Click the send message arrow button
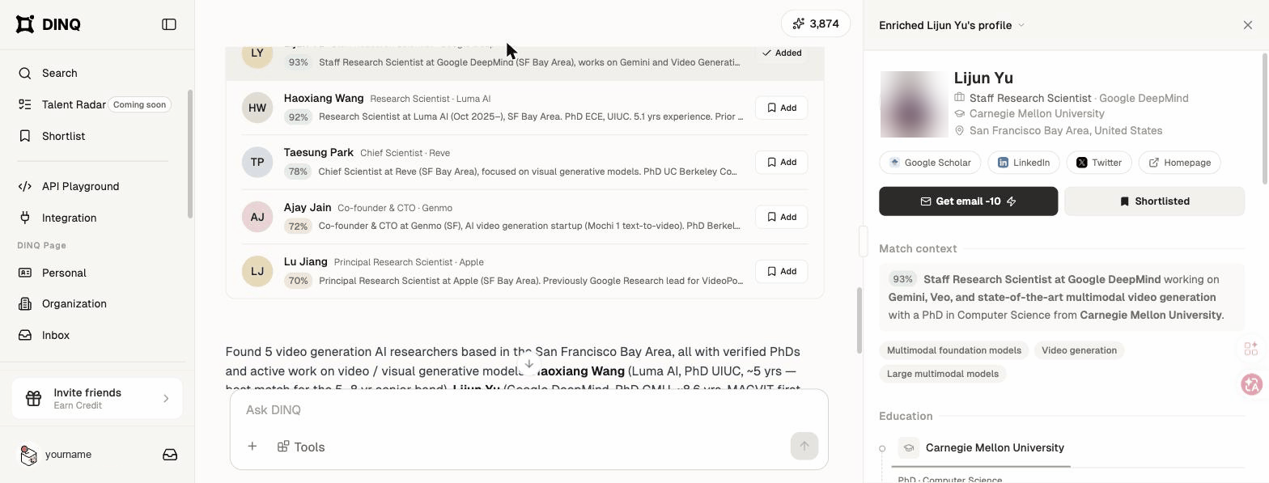 (x=804, y=446)
